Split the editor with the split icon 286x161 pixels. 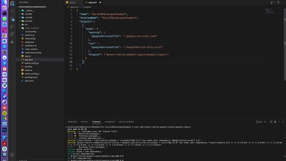pyautogui.click(x=278, y=2)
